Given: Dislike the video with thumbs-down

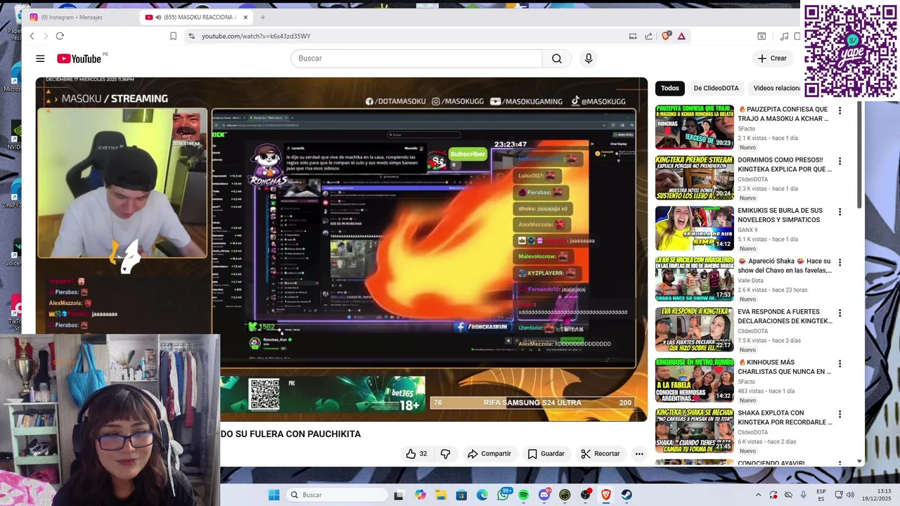Looking at the screenshot, I should (445, 454).
